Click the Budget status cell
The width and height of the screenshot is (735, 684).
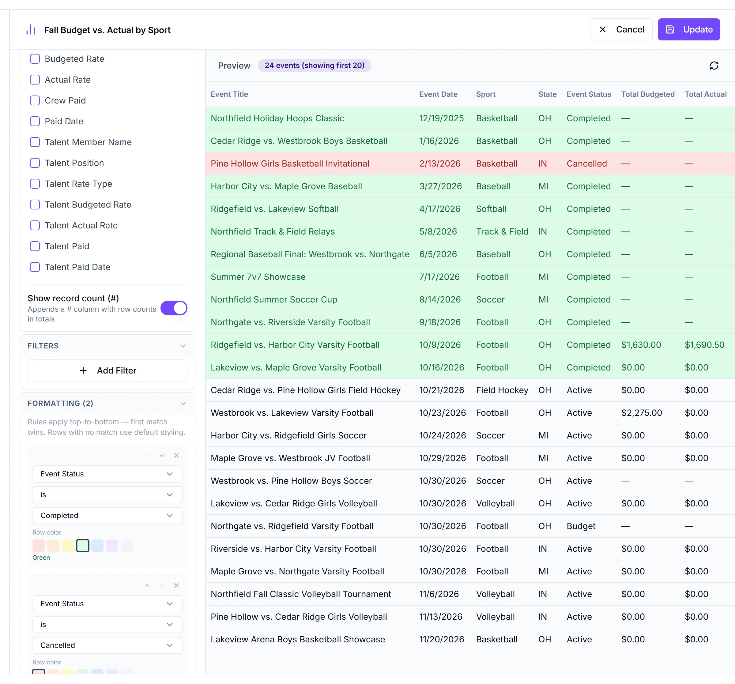[x=581, y=526]
